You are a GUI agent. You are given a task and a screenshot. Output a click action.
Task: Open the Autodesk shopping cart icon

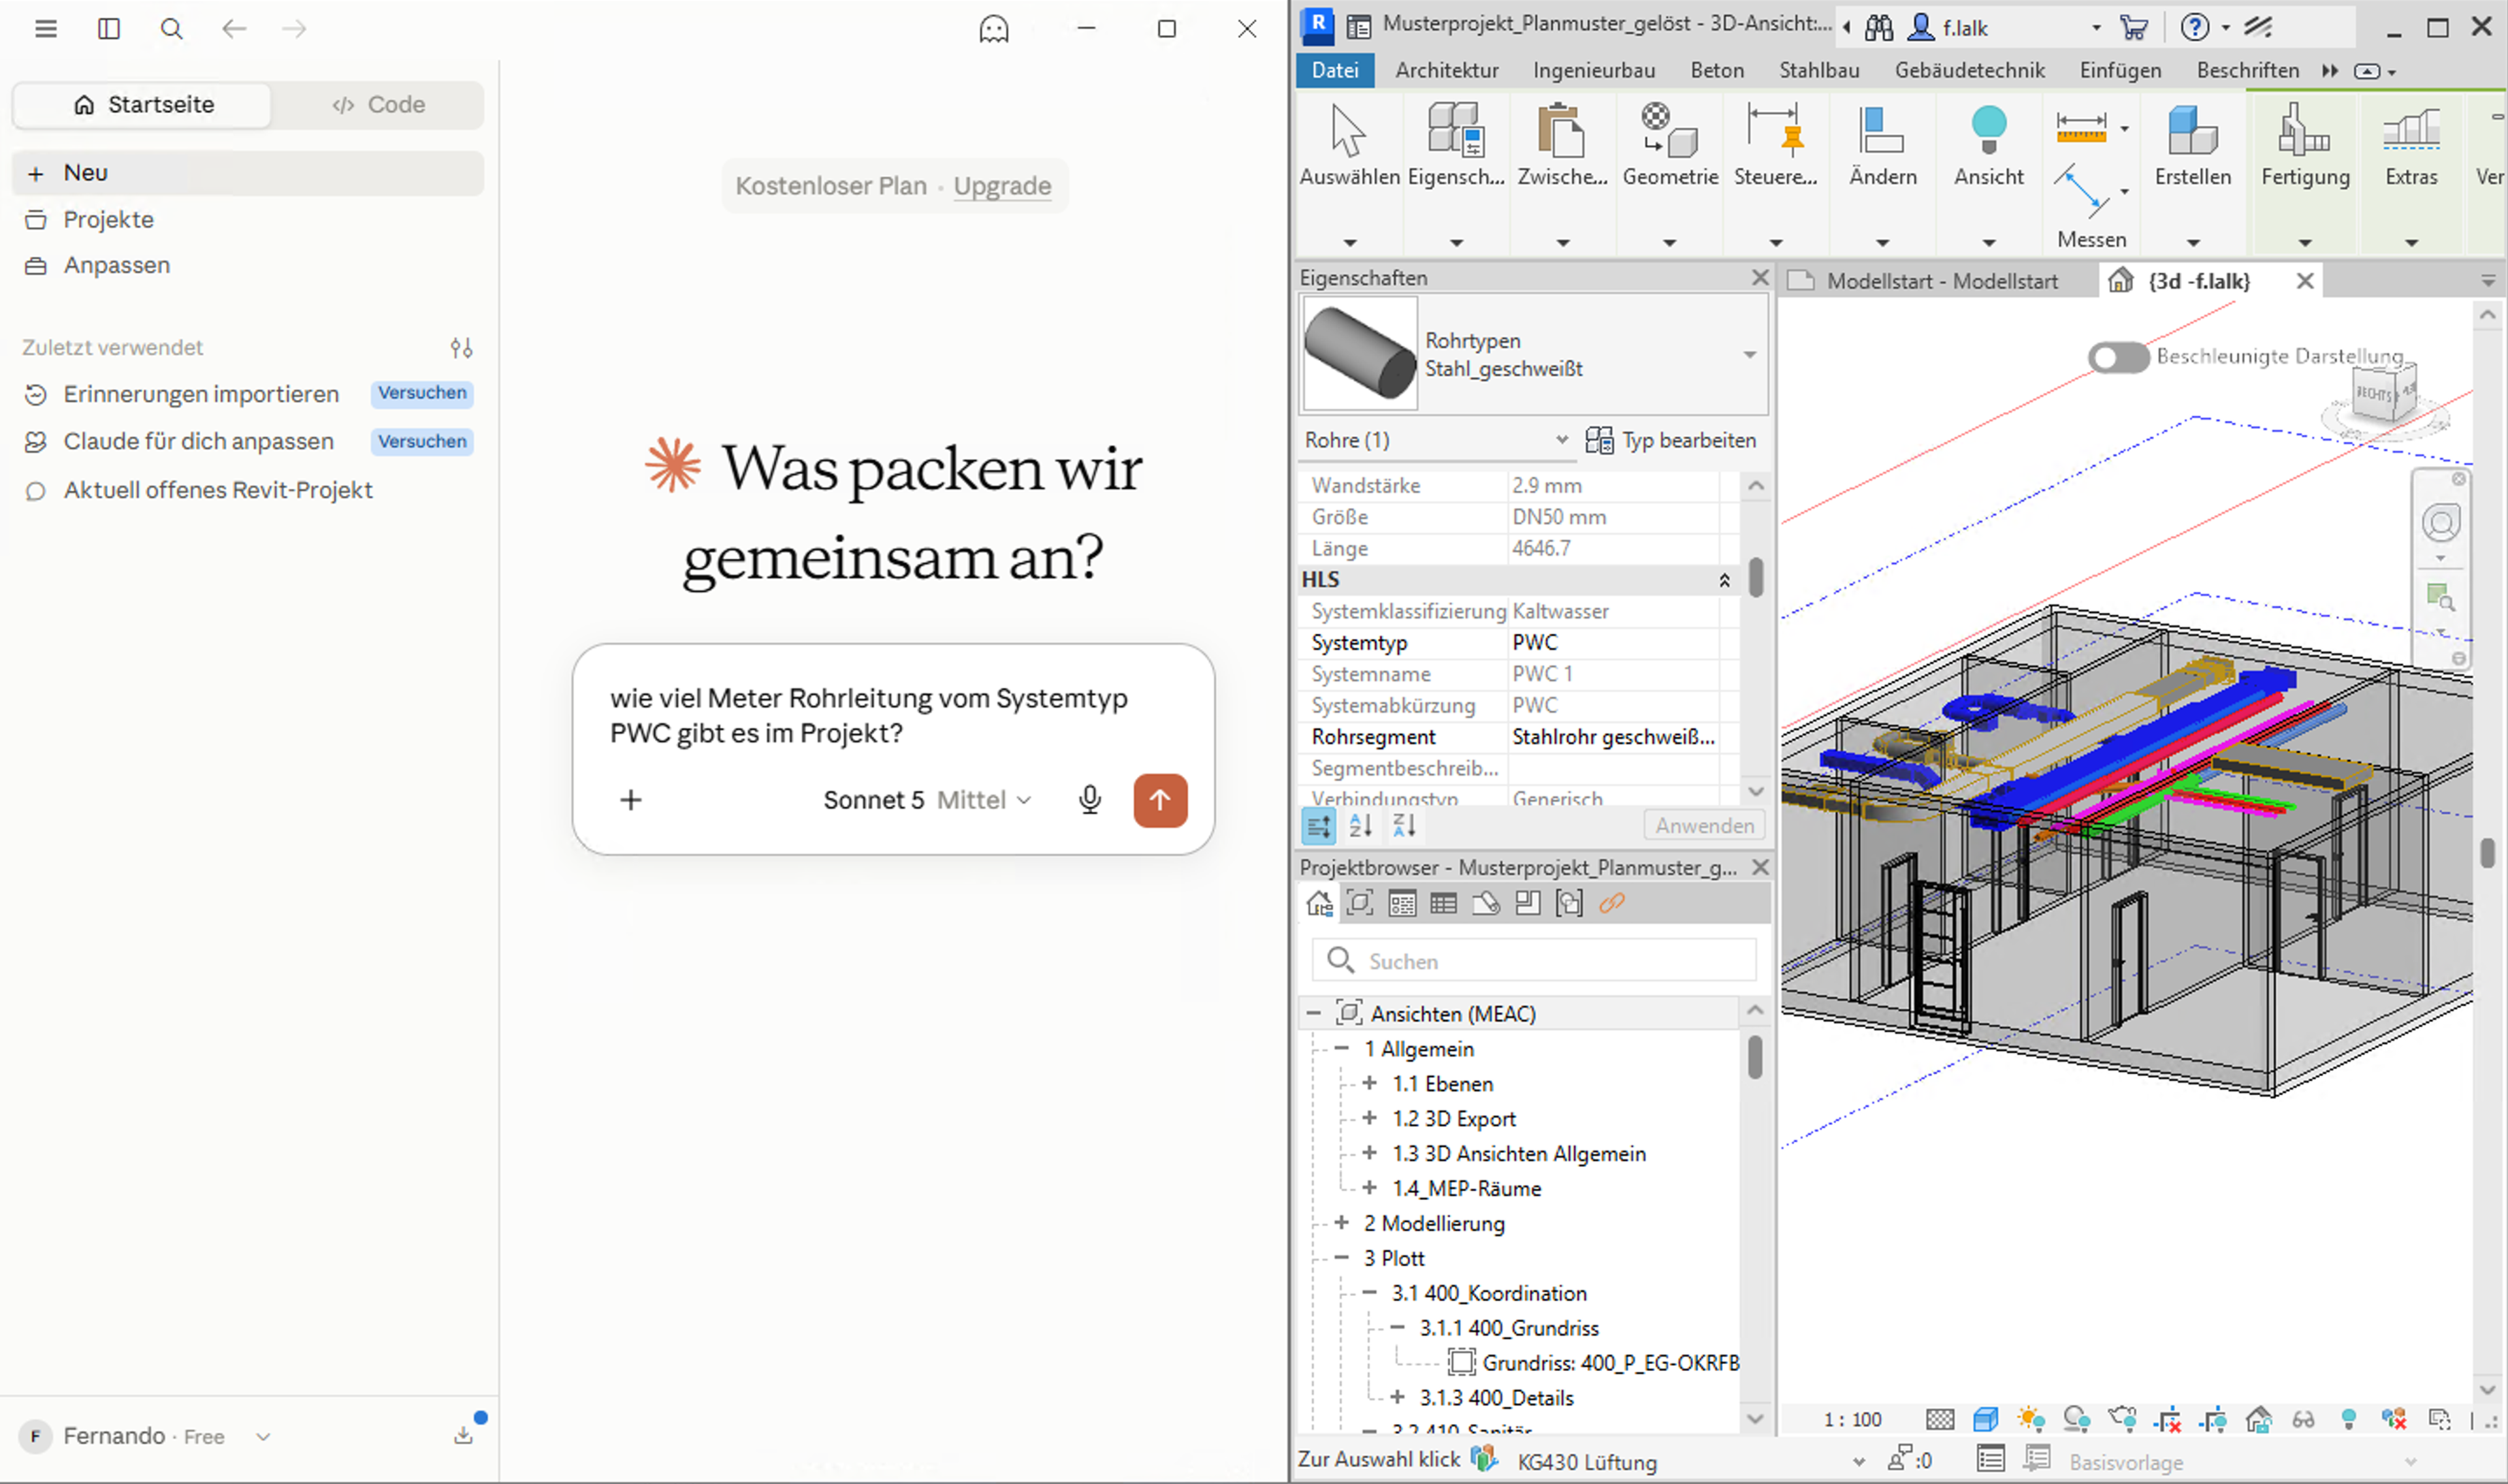point(2133,28)
